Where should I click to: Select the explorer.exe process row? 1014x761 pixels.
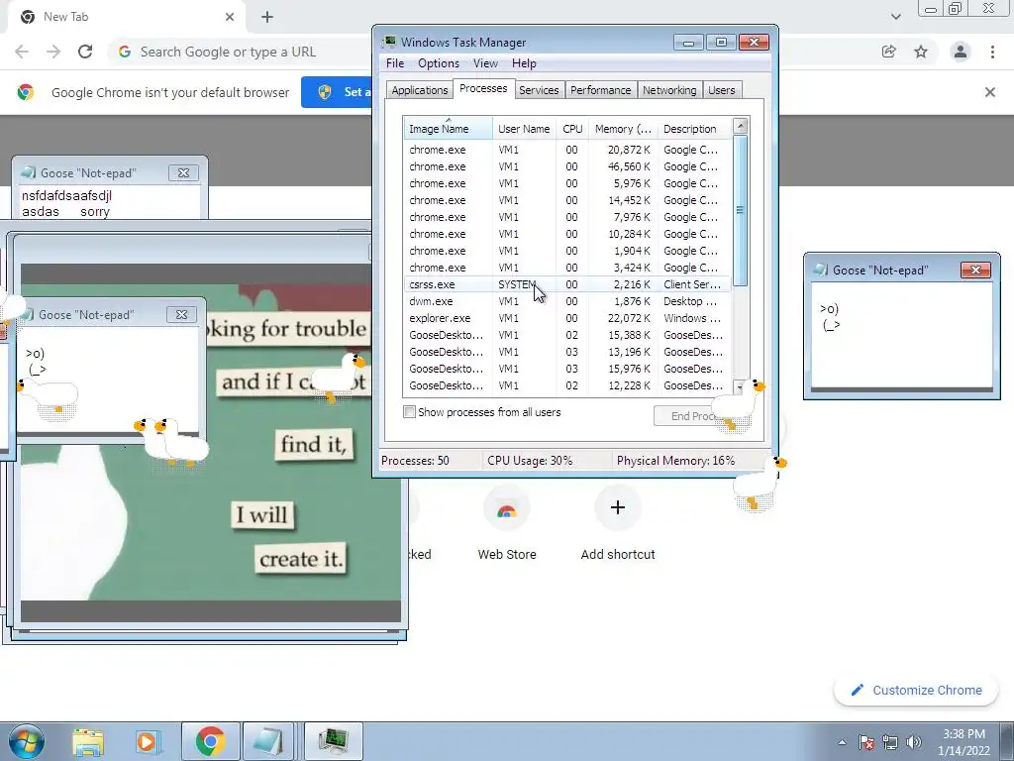566,318
